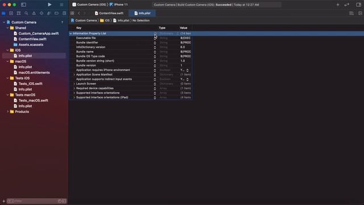The height and width of the screenshot is (205, 364).
Task: Open the Debug navigator
Action: (x=49, y=13)
